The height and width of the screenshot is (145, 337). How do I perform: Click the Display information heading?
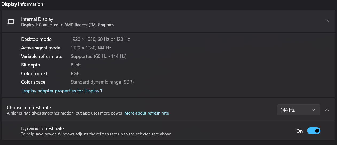(x=22, y=4)
